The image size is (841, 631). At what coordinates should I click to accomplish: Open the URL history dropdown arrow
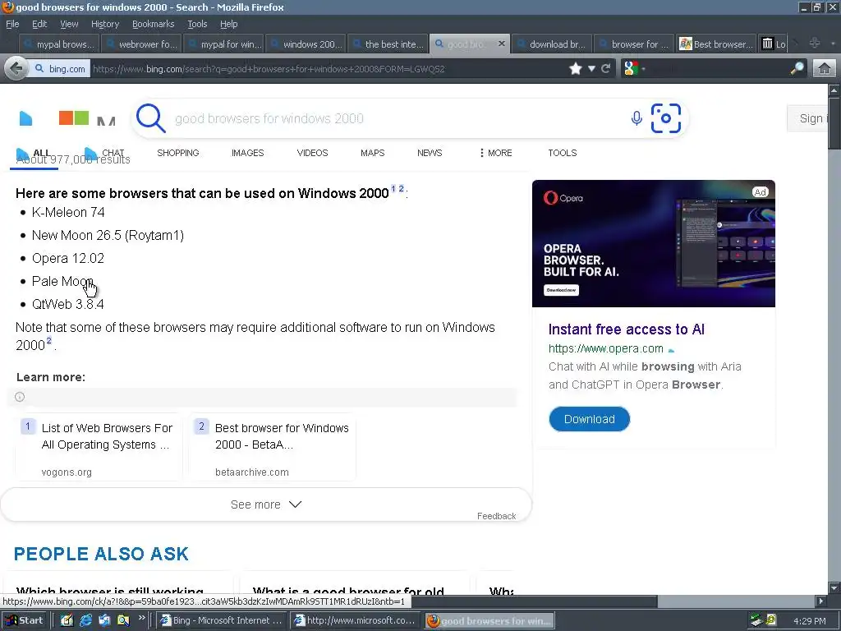tap(591, 69)
